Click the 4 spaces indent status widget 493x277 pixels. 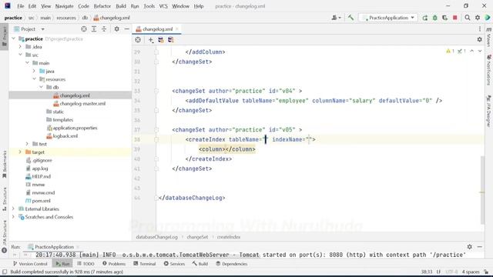471,272
